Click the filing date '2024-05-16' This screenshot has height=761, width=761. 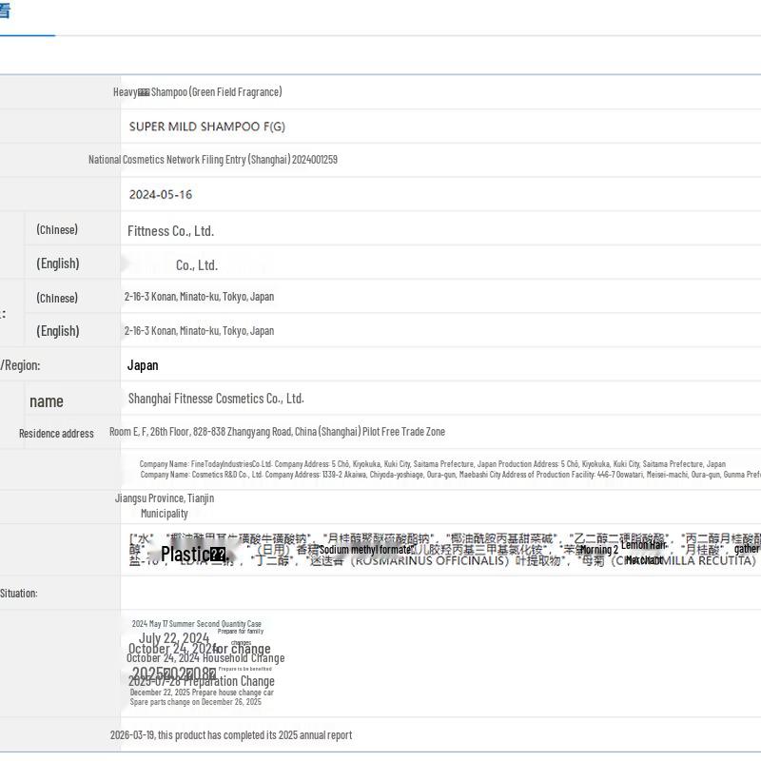tap(161, 195)
